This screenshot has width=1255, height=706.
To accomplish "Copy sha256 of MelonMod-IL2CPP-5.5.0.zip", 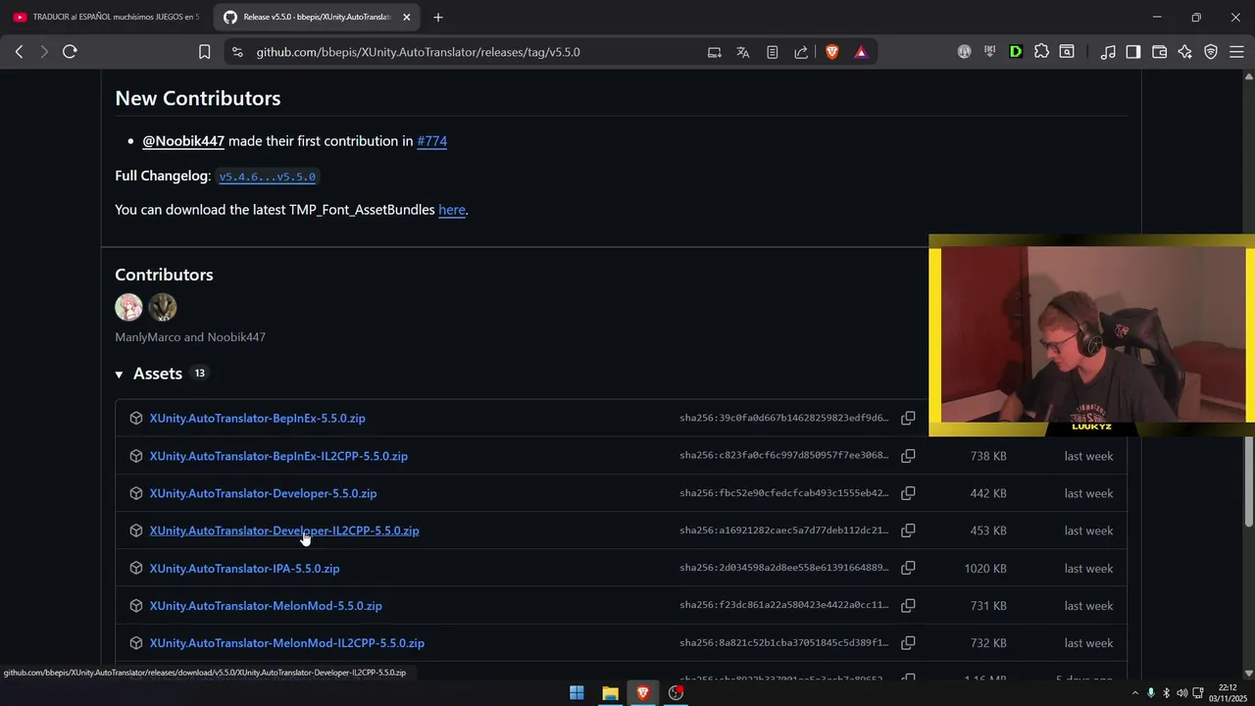I will [908, 643].
